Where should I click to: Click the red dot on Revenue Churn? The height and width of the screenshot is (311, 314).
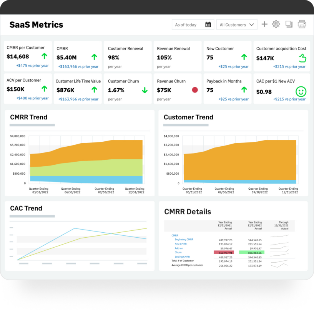pyautogui.click(x=195, y=90)
